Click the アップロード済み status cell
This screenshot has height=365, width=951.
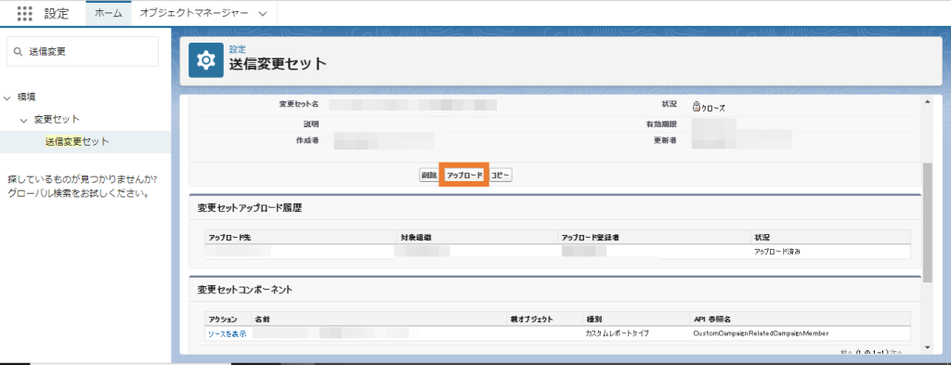click(x=777, y=251)
